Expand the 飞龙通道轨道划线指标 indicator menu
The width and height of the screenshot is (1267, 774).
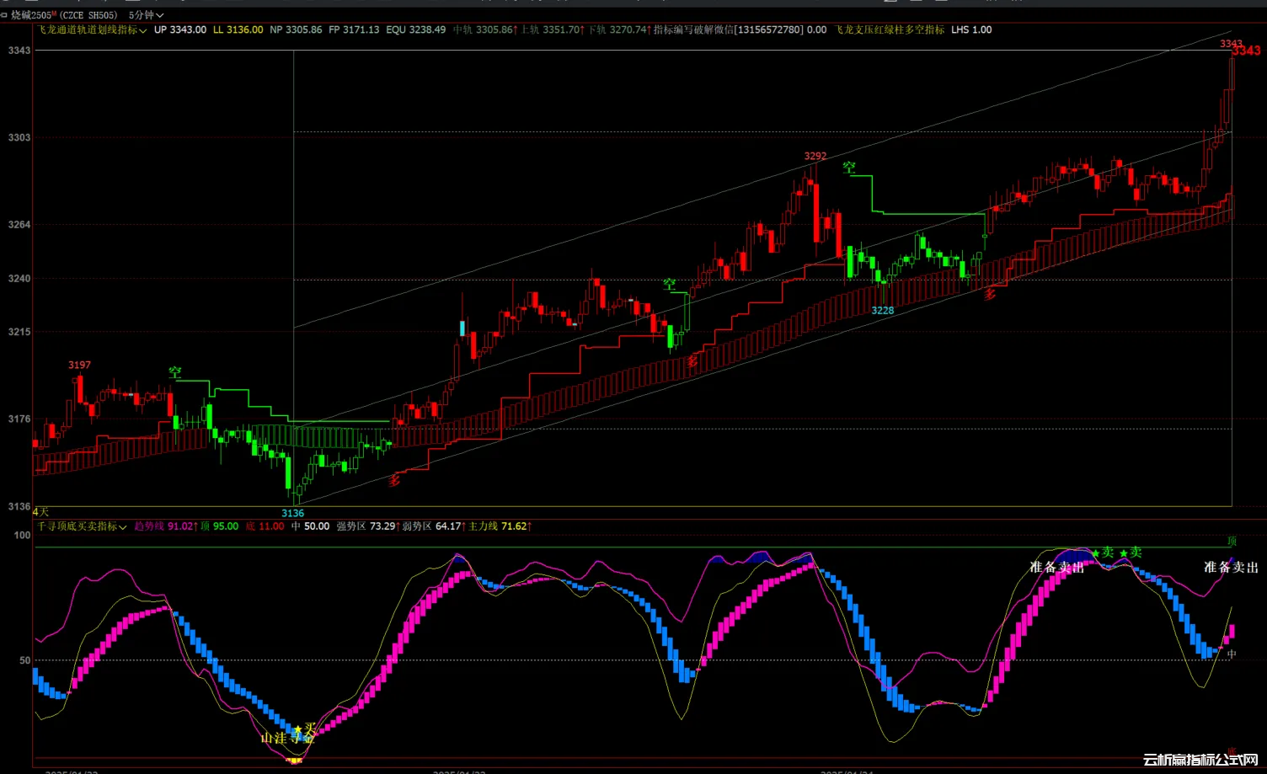92,29
